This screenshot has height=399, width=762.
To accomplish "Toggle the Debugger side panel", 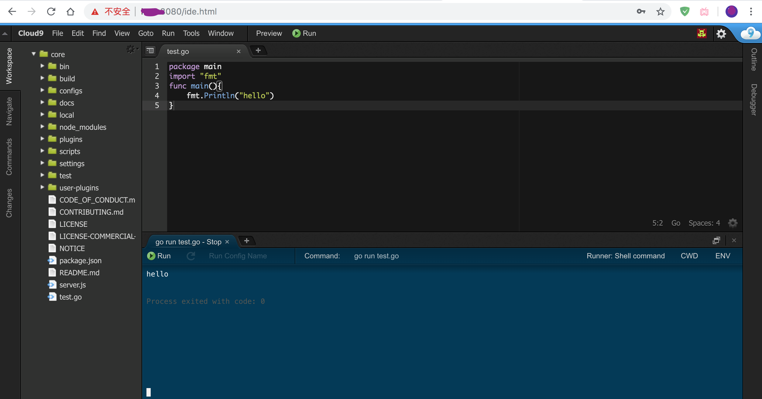I will pos(754,100).
